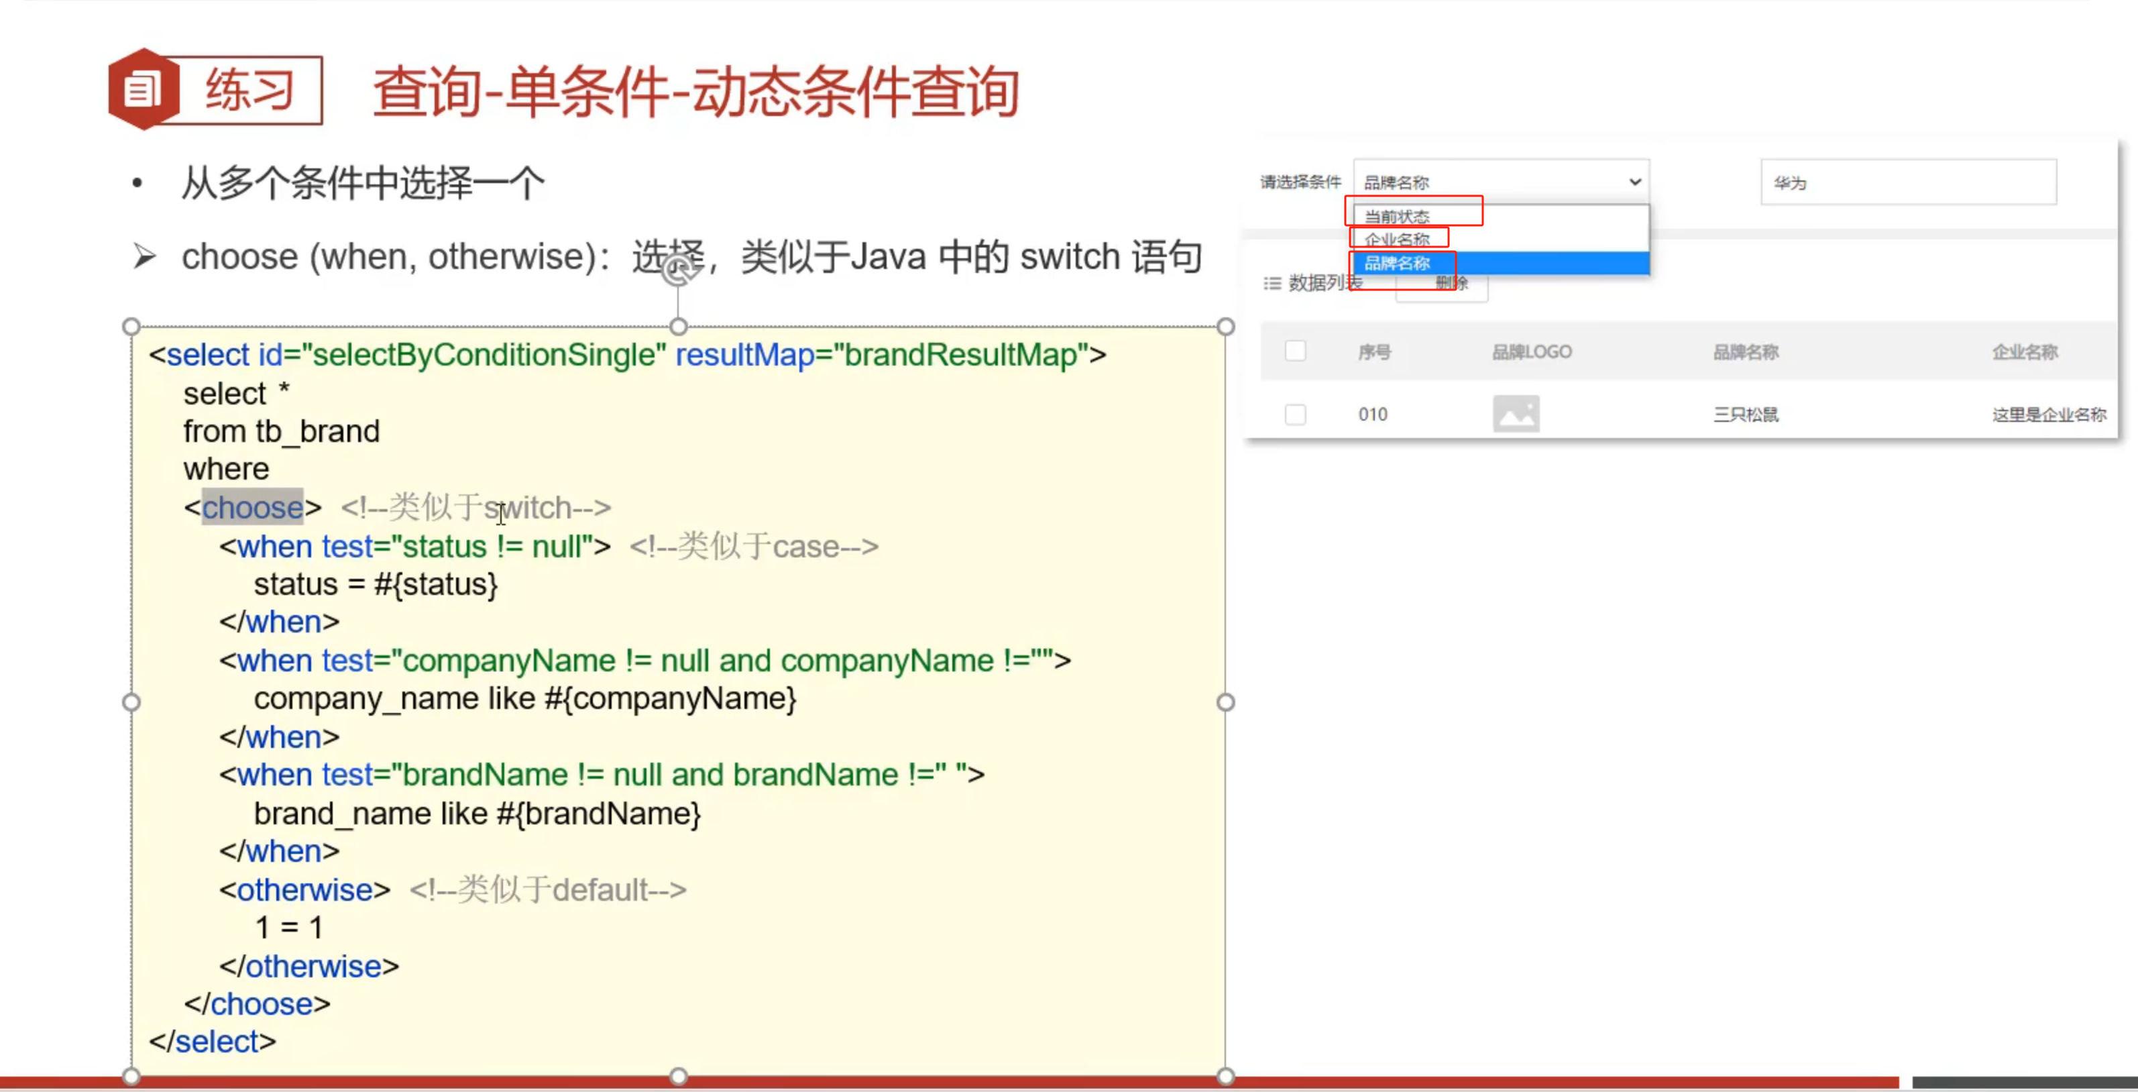Click the bullet text 从多个条件中选择一个
This screenshot has width=2138, height=1092.
363,182
